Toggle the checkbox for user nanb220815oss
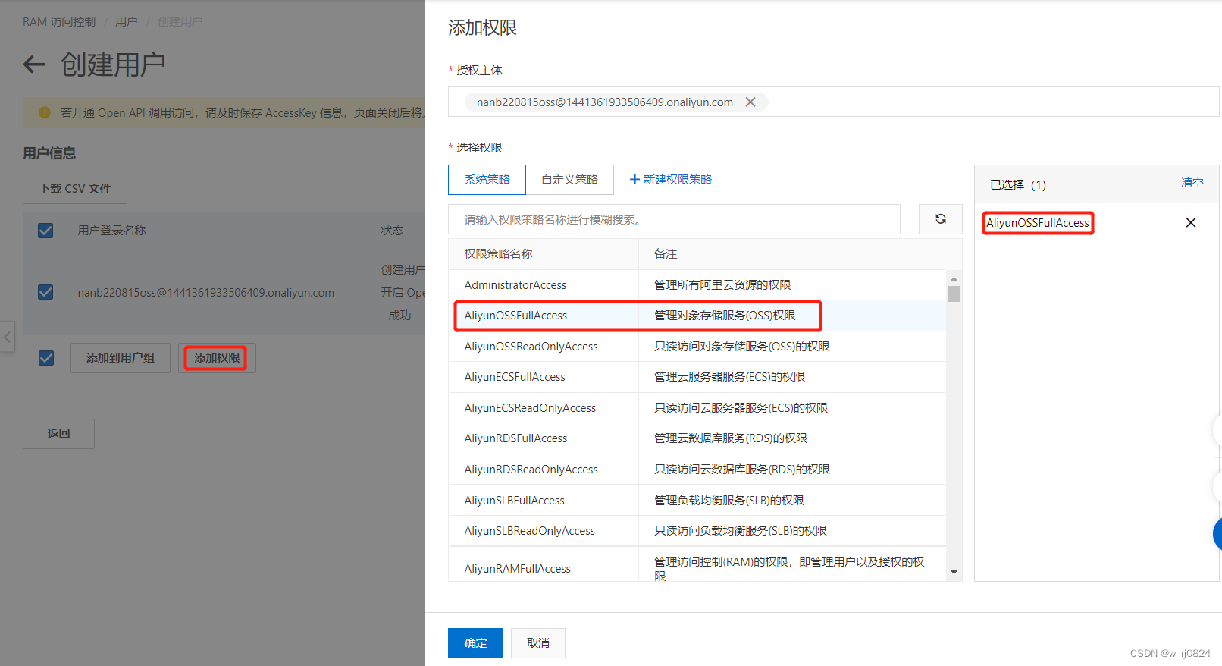Viewport: 1222px width, 666px height. (45, 292)
